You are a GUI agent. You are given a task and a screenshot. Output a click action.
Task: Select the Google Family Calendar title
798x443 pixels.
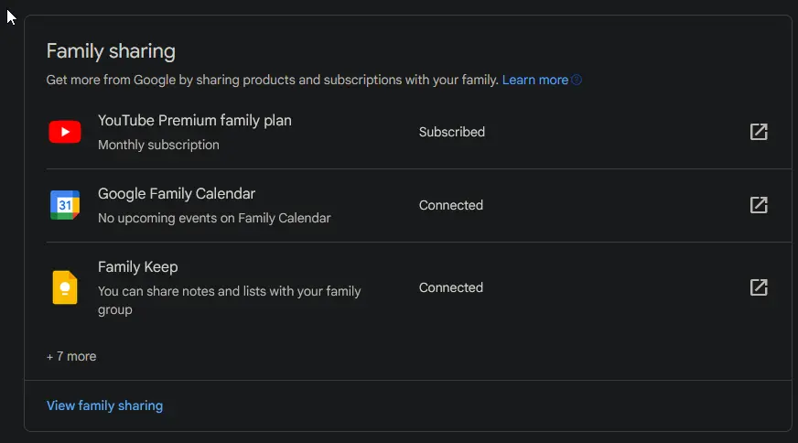pos(176,194)
